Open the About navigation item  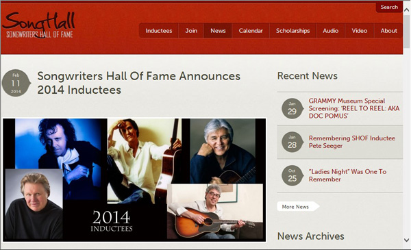tap(388, 31)
